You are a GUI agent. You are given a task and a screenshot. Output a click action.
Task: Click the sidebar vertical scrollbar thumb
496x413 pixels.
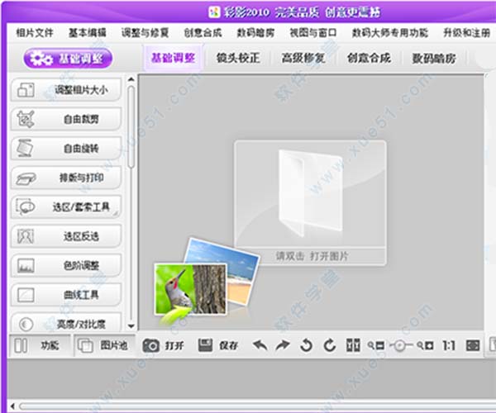(131, 126)
